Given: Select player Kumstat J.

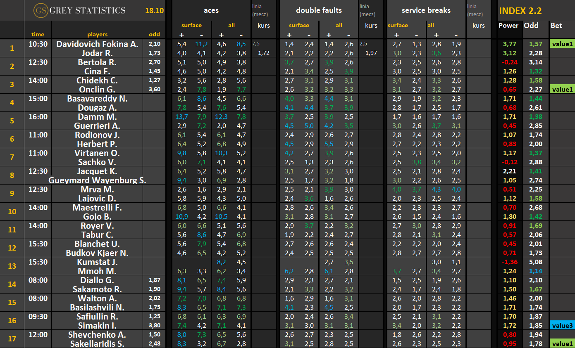Looking at the screenshot, I should click(98, 262).
